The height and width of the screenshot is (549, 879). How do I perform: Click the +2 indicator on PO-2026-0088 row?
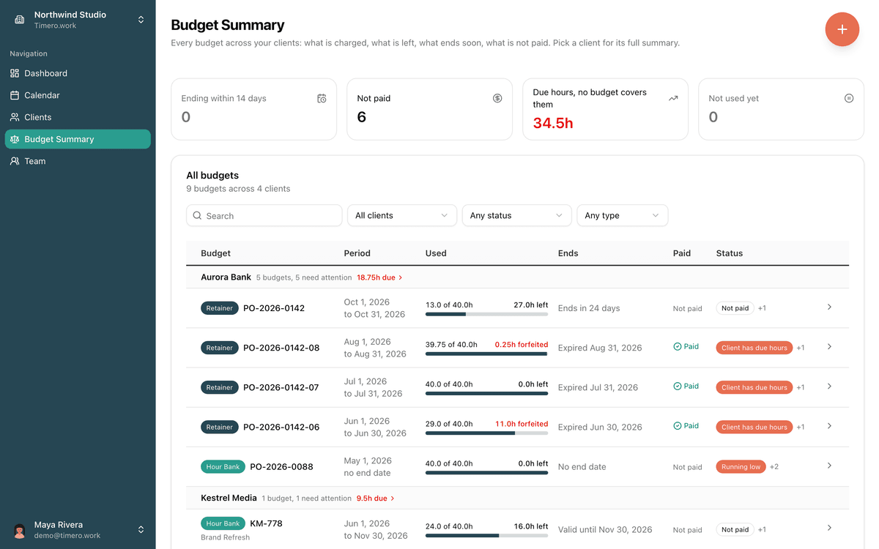[x=774, y=466]
